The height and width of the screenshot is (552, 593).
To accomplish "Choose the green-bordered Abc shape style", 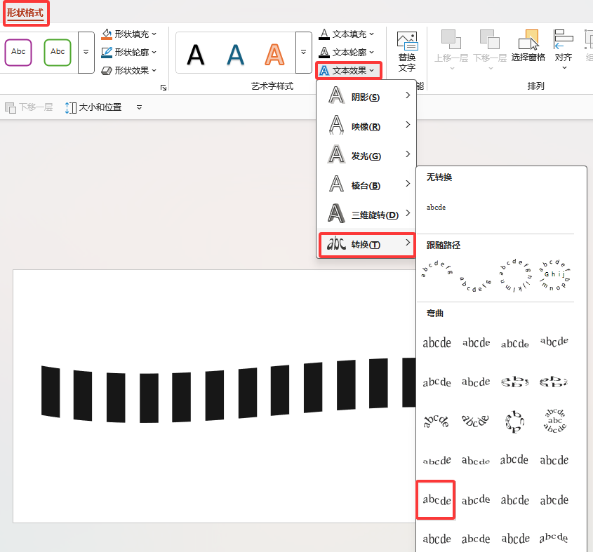I will [x=58, y=52].
